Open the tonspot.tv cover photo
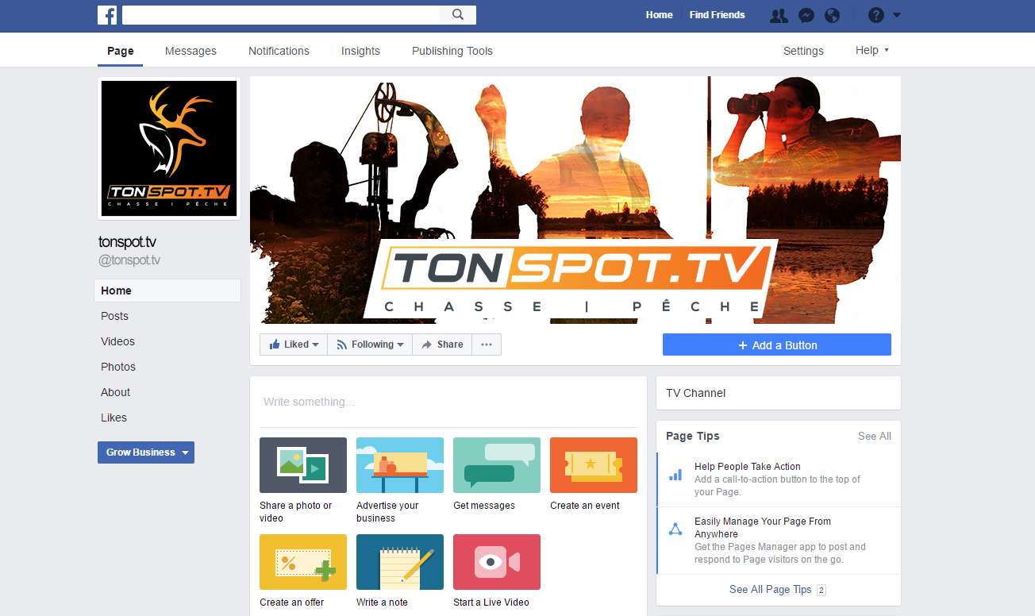Image resolution: width=1035 pixels, height=616 pixels. 575,200
